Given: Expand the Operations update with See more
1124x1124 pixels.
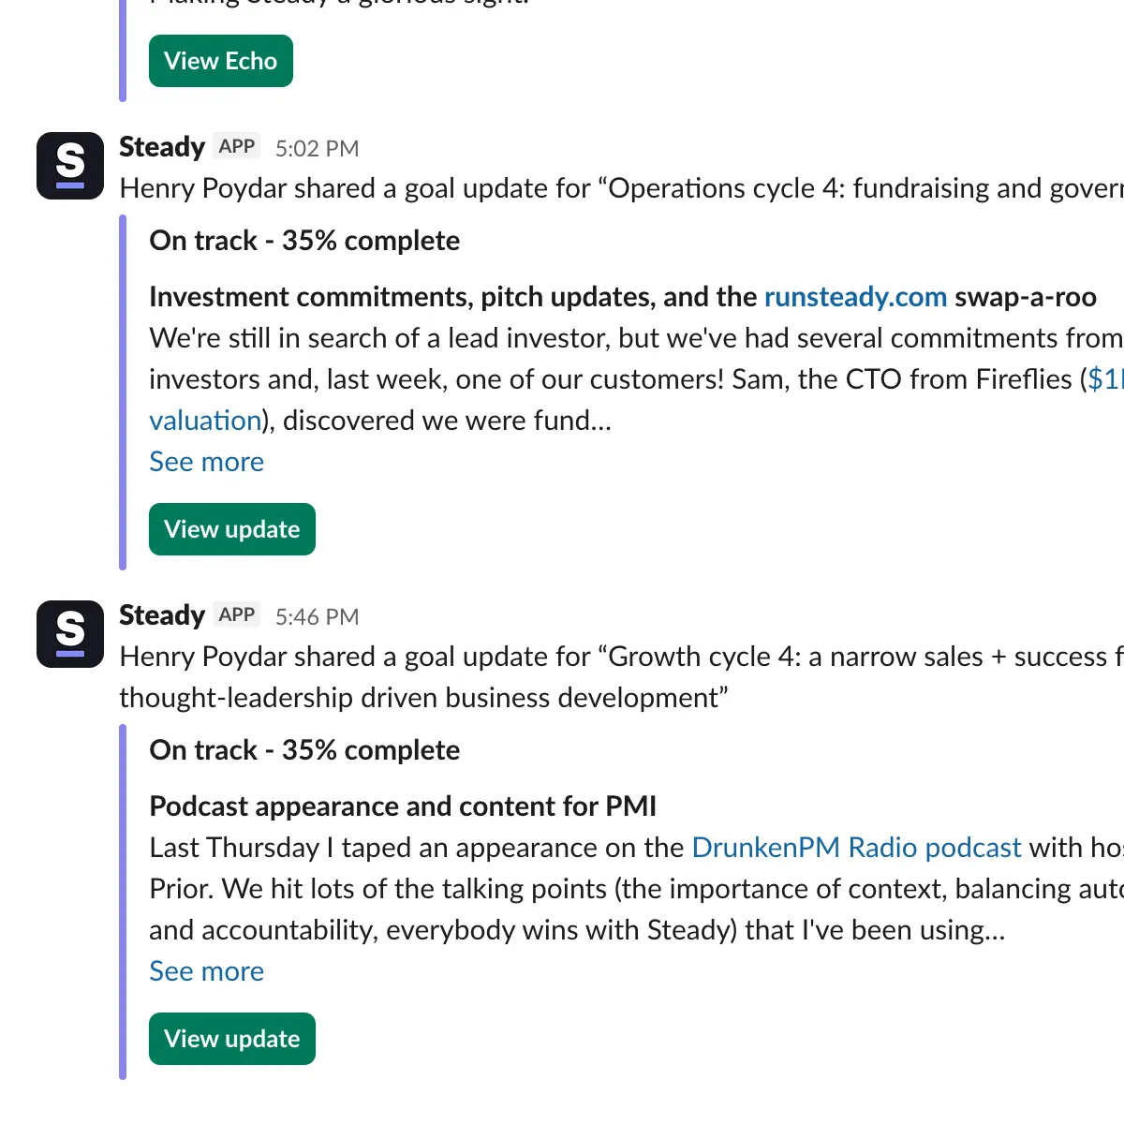Looking at the screenshot, I should pyautogui.click(x=206, y=461).
